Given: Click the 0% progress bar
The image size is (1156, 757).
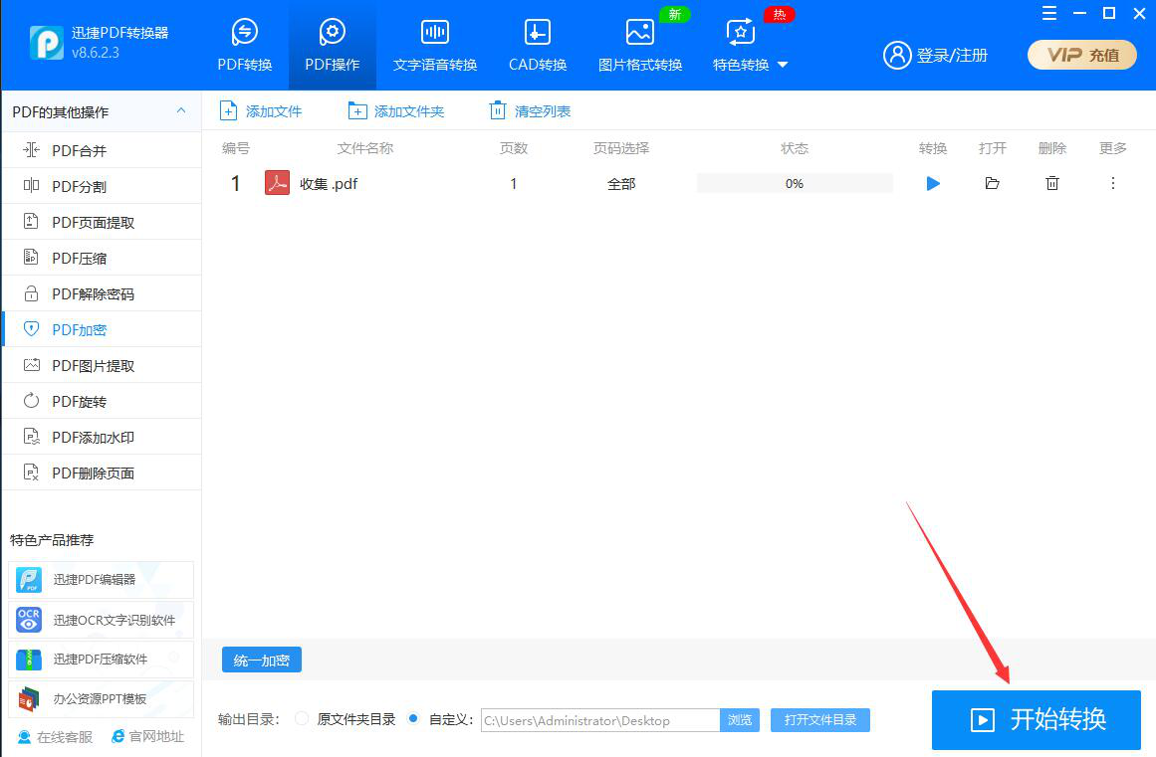Looking at the screenshot, I should (x=795, y=183).
